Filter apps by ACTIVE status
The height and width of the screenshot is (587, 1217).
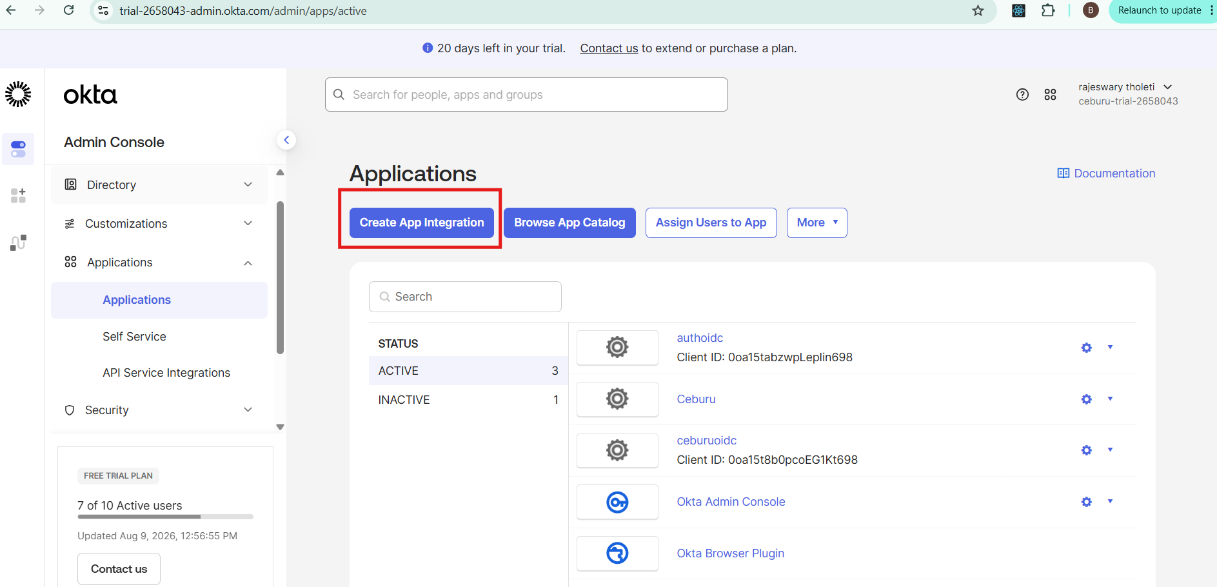(468, 371)
